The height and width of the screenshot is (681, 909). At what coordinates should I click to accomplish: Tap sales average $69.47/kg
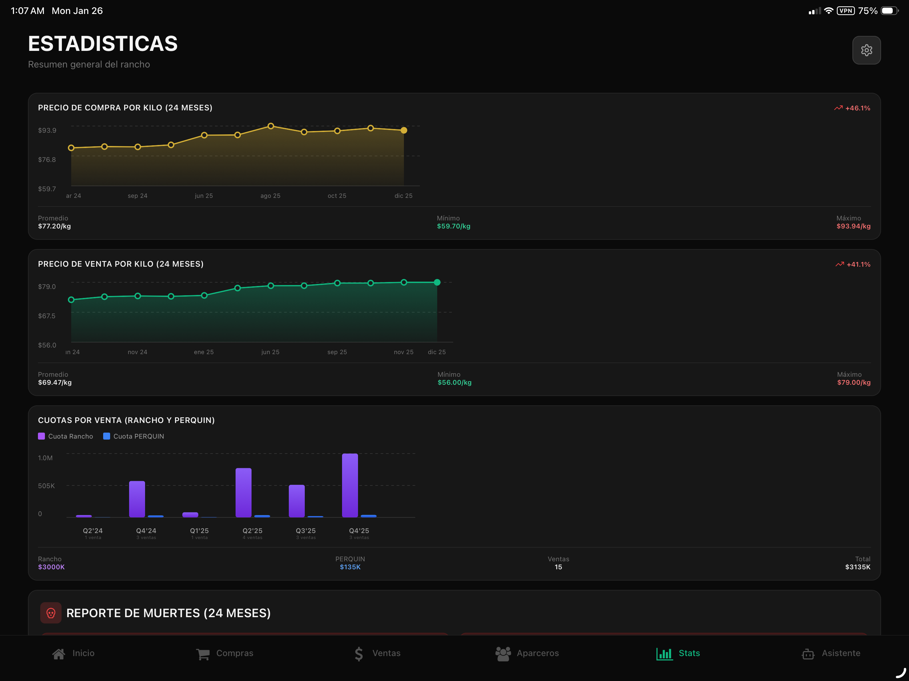click(55, 382)
